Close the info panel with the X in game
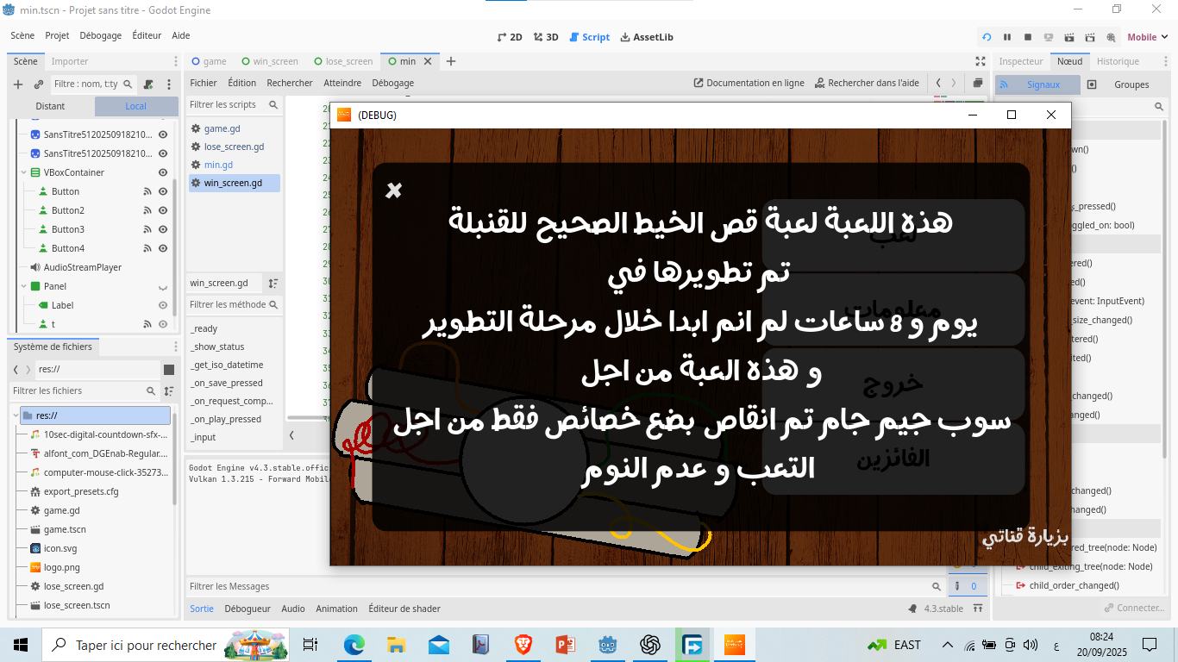This screenshot has height=662, width=1178. click(x=394, y=190)
